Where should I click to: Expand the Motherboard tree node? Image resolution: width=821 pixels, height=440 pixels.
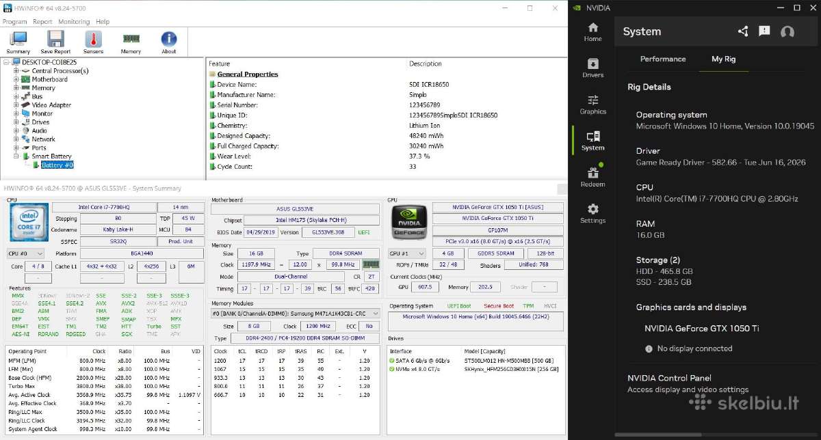click(x=16, y=79)
